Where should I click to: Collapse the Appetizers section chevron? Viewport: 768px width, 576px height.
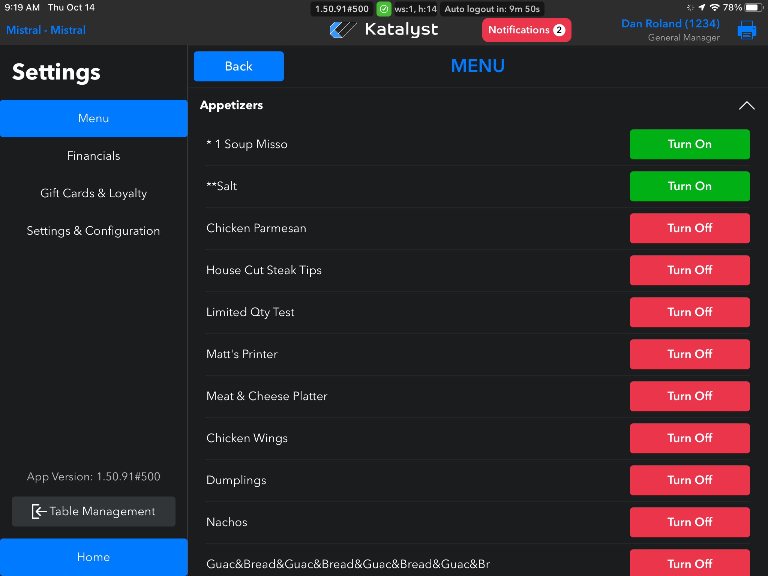pos(746,106)
